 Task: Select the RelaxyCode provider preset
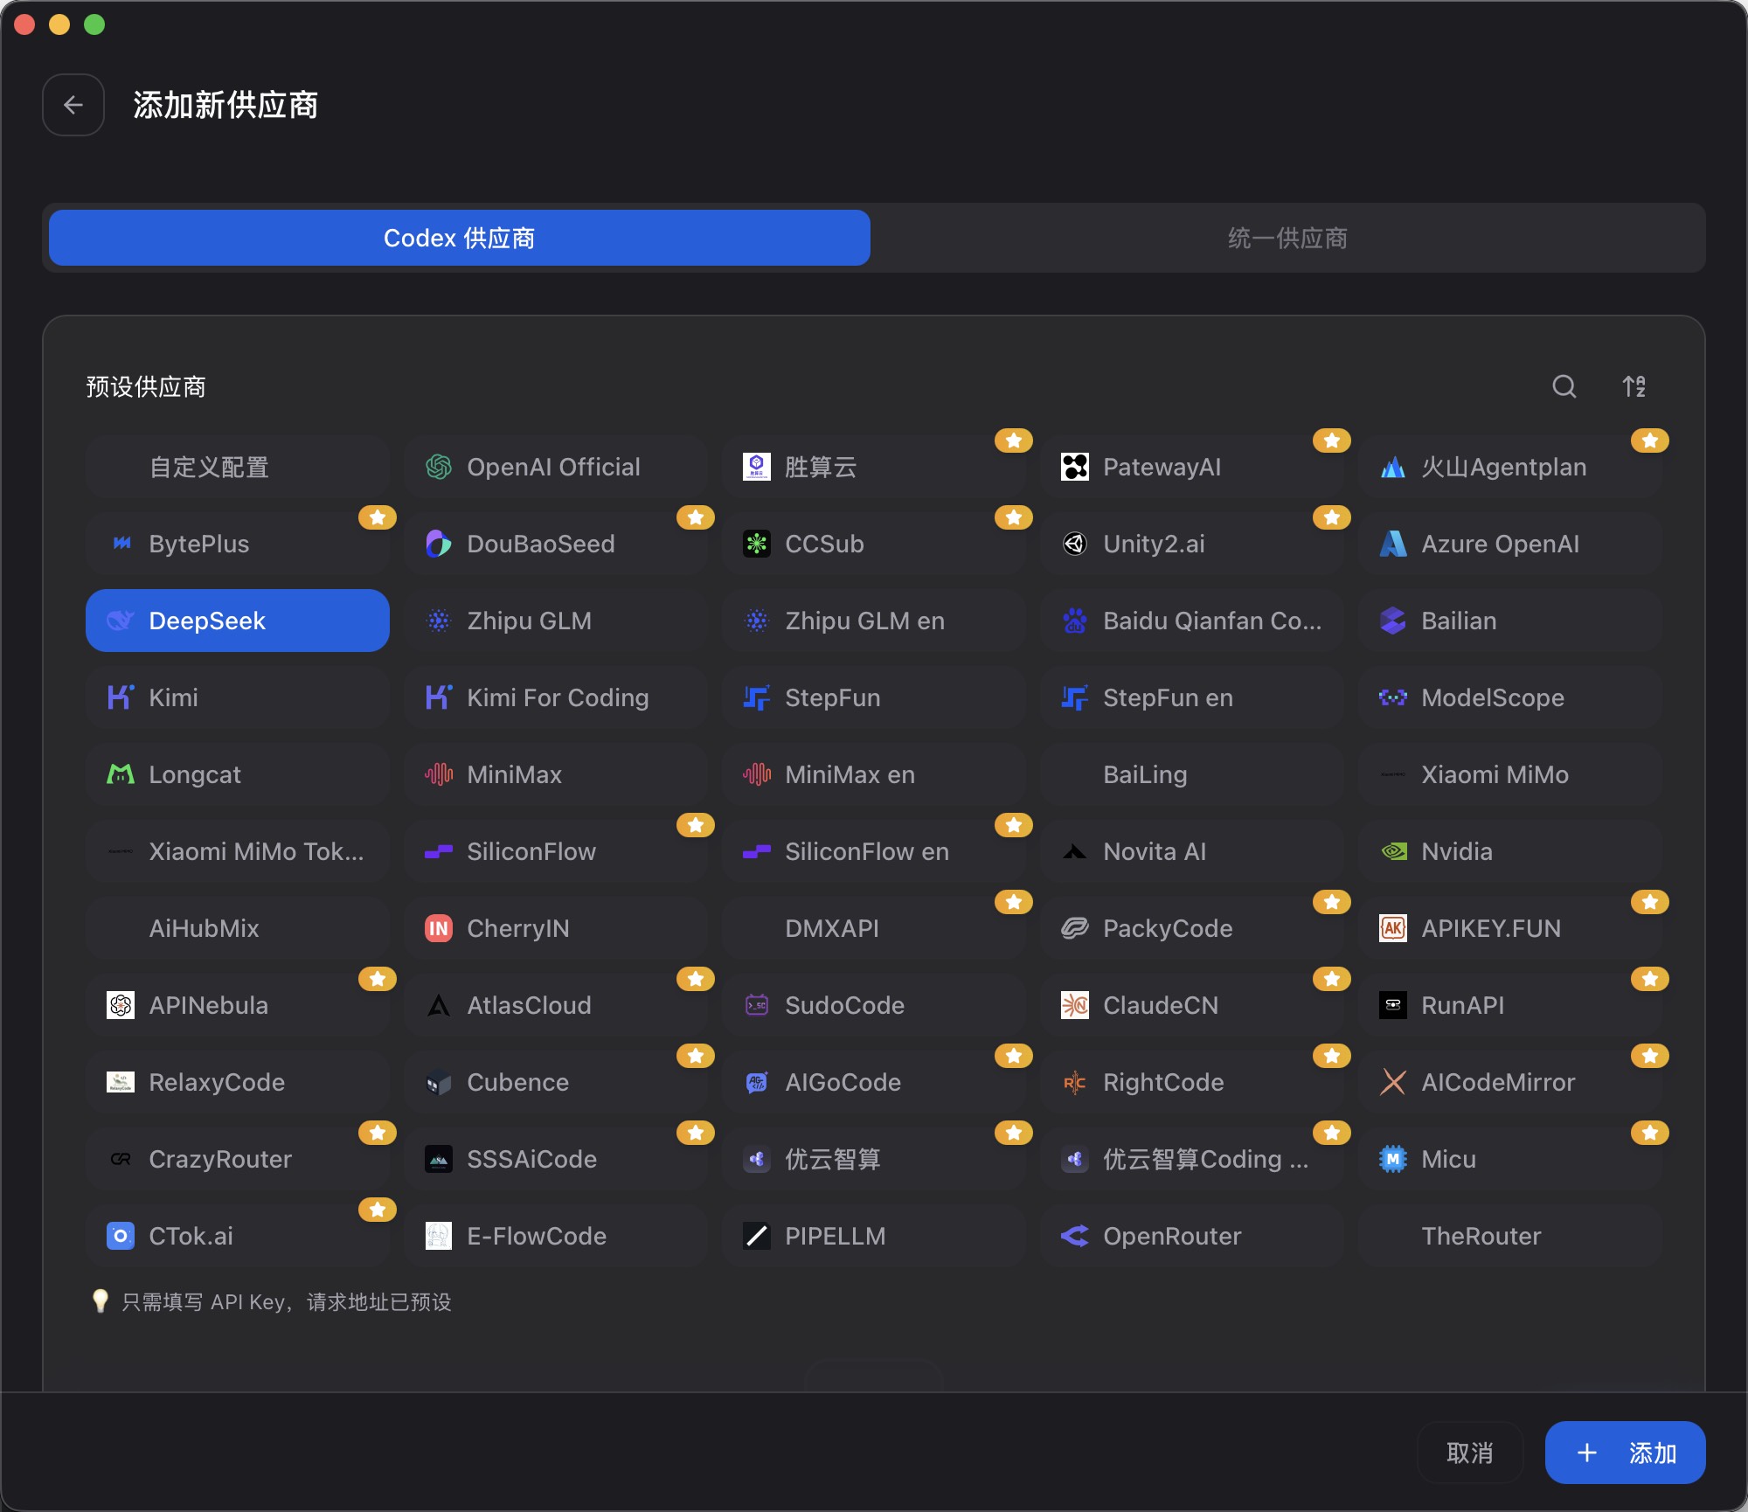coord(238,1082)
